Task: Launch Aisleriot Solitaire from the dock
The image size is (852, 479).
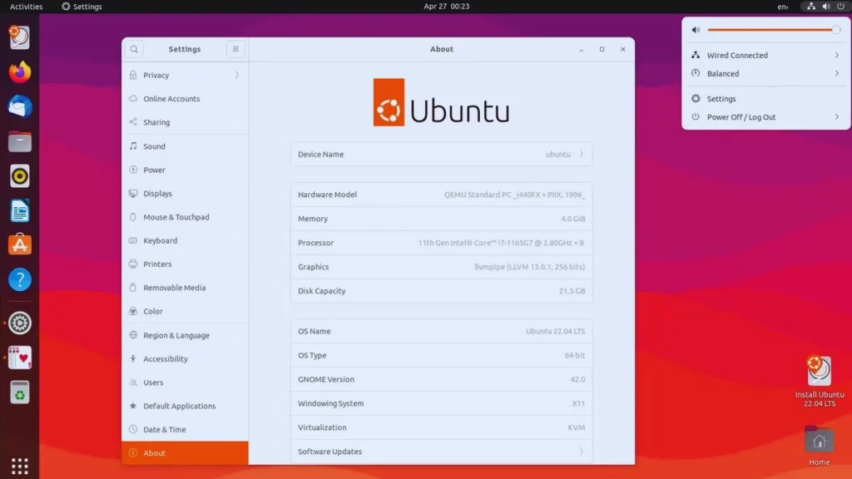Action: click(x=19, y=358)
